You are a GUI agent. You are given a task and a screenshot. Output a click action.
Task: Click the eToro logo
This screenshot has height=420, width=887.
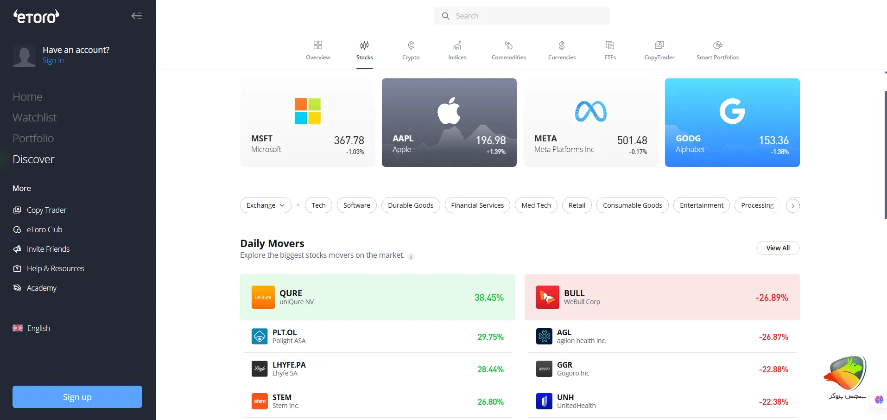point(36,16)
